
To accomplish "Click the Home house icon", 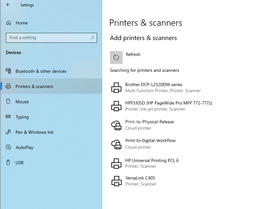I will coord(9,23).
